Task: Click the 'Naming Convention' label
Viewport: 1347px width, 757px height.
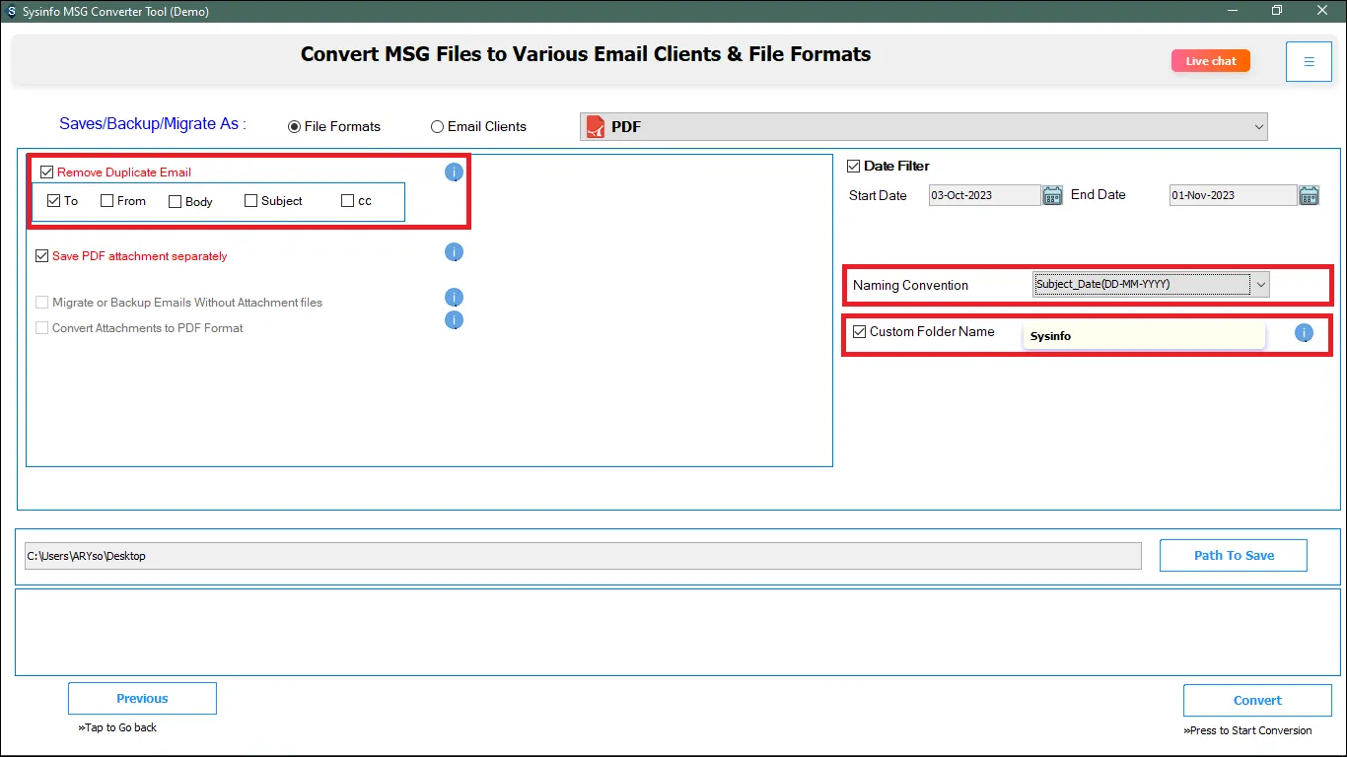Action: [910, 286]
